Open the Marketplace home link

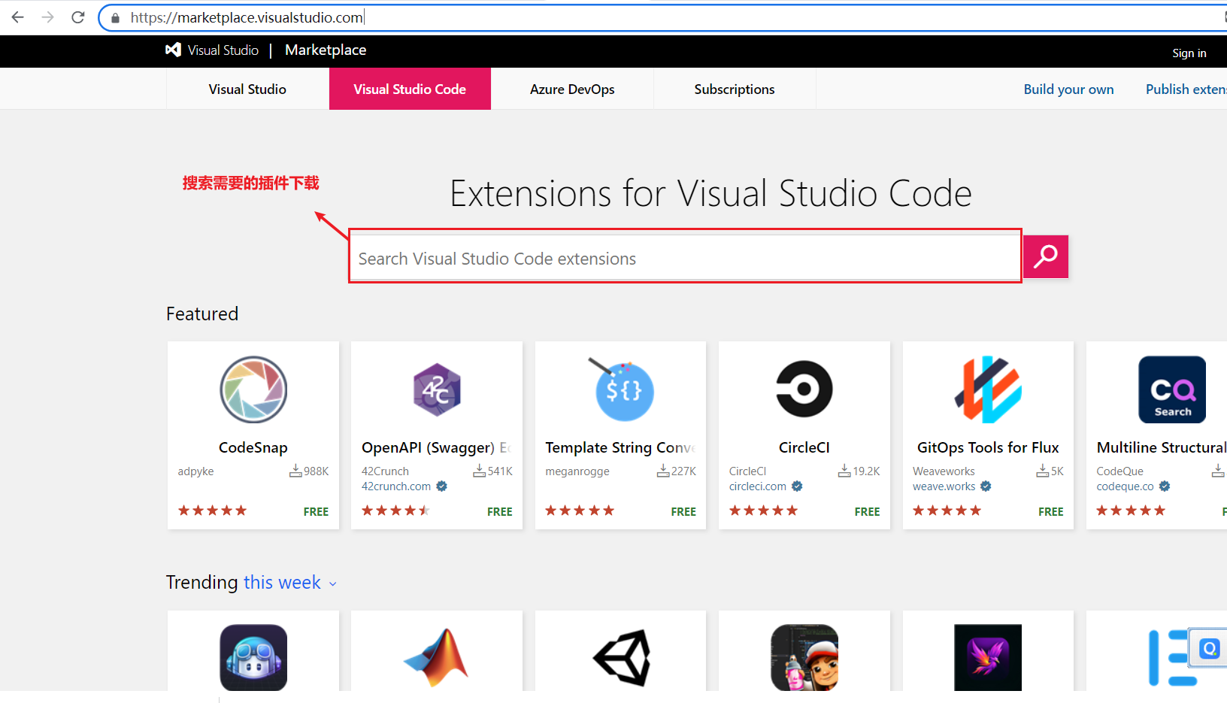326,50
